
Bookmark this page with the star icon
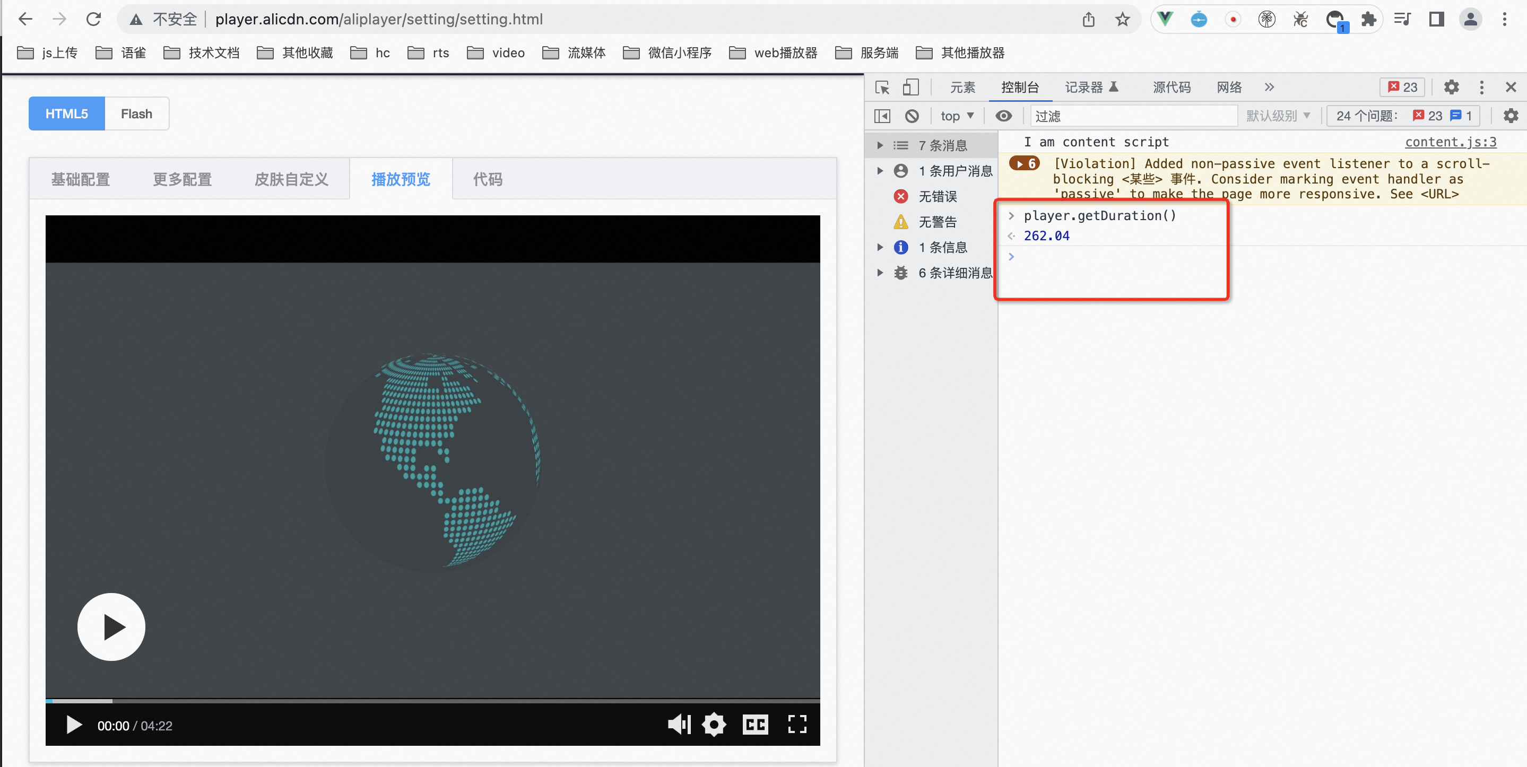coord(1122,20)
